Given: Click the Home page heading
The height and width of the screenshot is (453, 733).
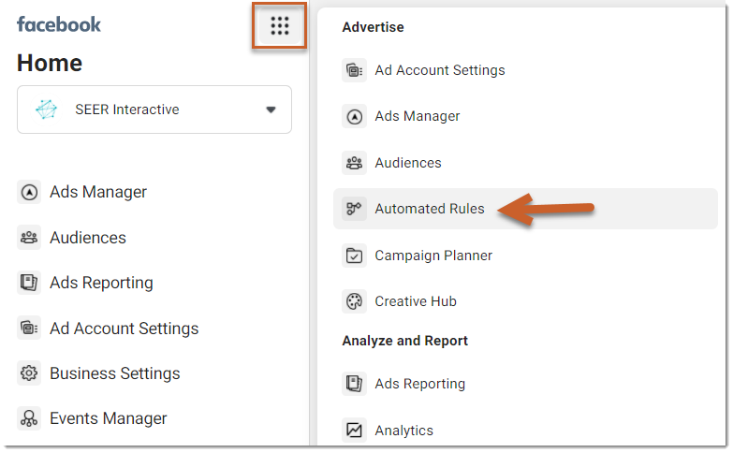Looking at the screenshot, I should point(50,63).
